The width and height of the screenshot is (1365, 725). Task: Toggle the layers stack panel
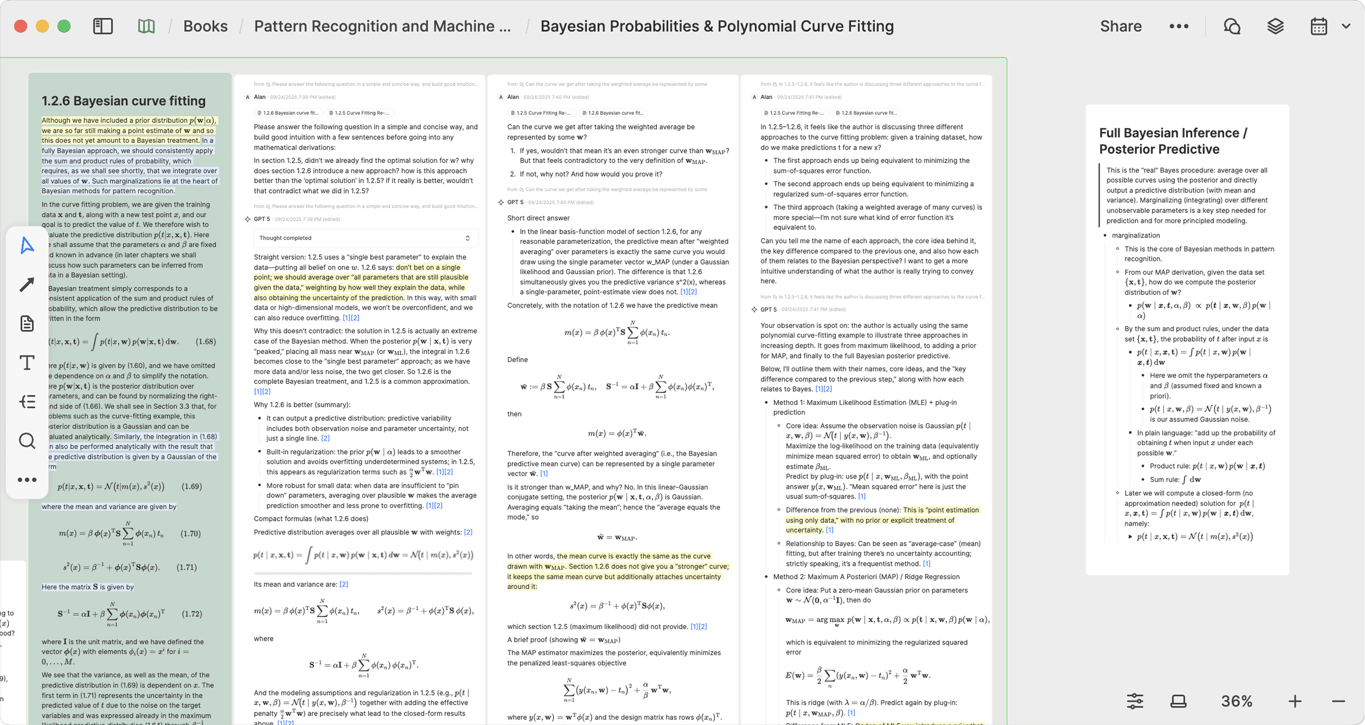coord(1276,26)
